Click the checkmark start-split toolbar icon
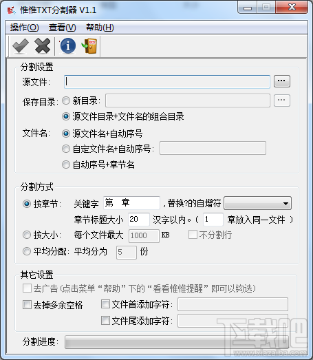 coord(21,46)
